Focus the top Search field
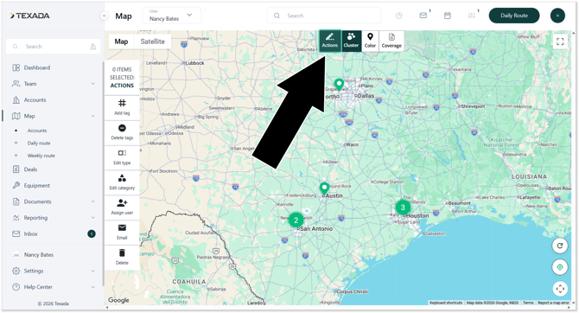 [x=324, y=16]
